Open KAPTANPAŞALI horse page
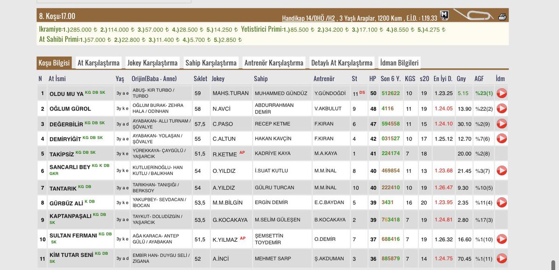559x270 pixels. 70,216
